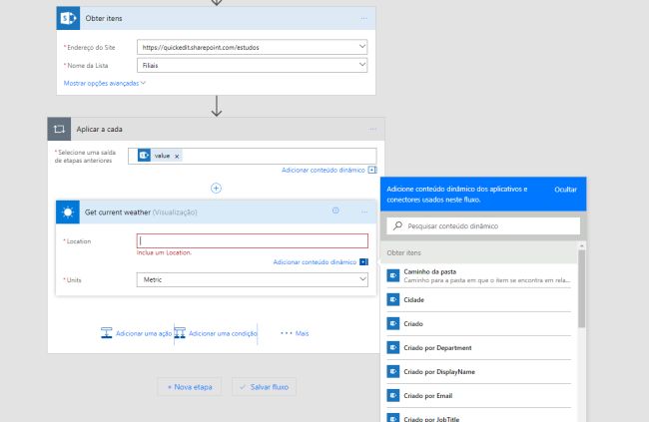Click the Aplicar a cada title
Image resolution: width=649 pixels, height=422 pixels.
click(x=99, y=129)
